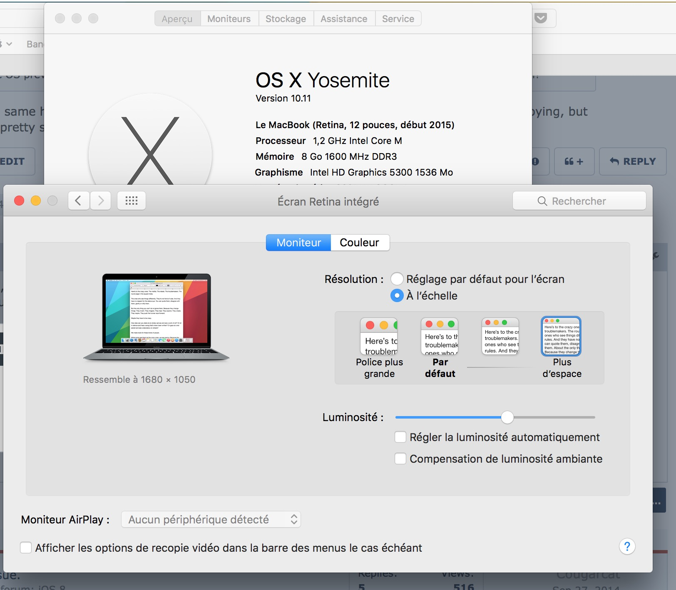This screenshot has height=590, width=676.
Task: Select Réglage par défaut pour l'écran
Action: 397,279
